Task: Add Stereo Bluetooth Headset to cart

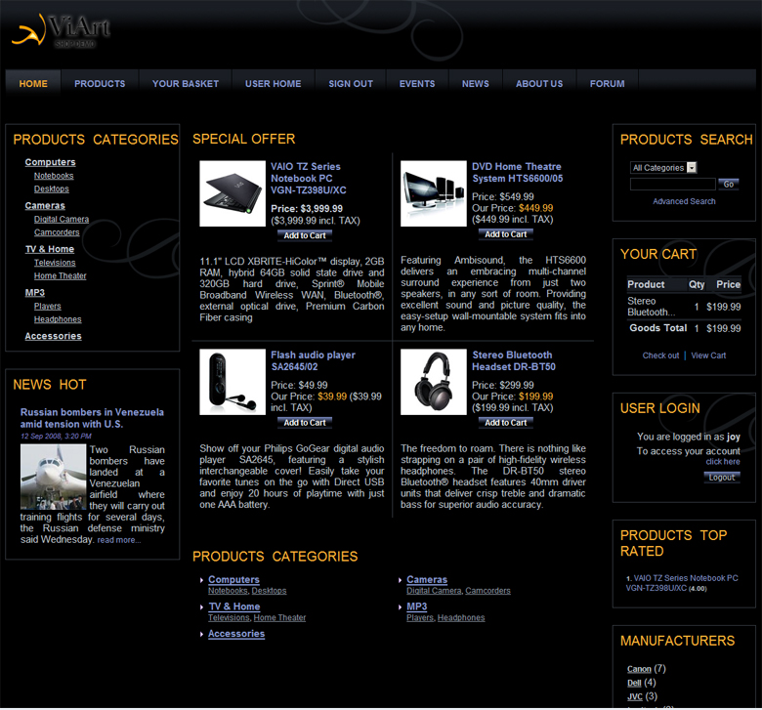Action: click(506, 423)
